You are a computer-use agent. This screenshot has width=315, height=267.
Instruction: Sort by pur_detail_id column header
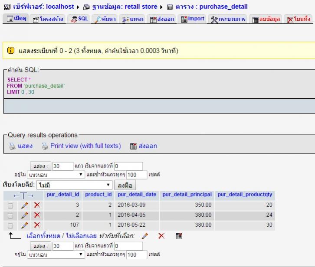coord(63,195)
